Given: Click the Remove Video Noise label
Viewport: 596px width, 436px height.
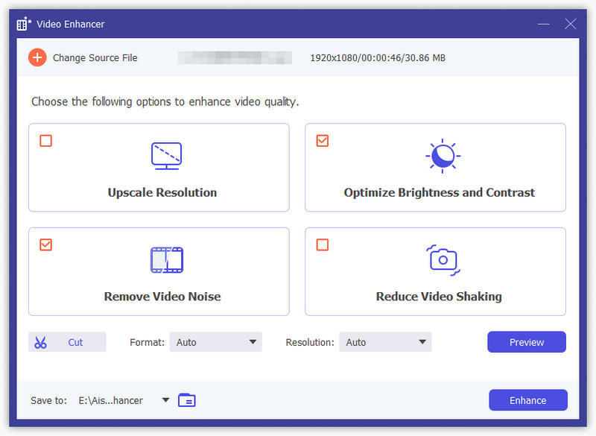Looking at the screenshot, I should point(162,297).
